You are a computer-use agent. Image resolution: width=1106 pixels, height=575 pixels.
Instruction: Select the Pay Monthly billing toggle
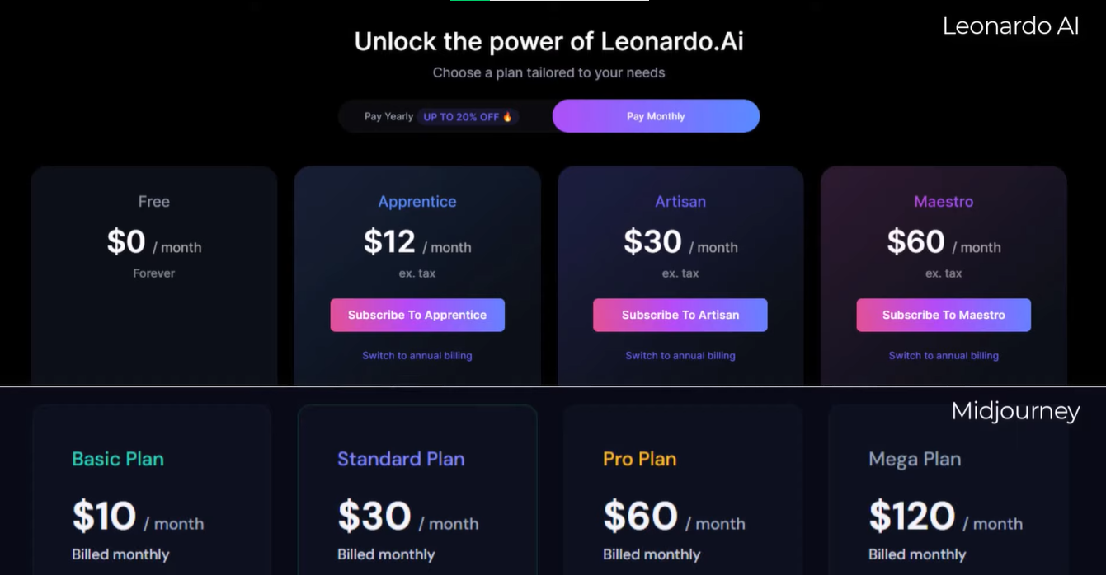tap(656, 116)
